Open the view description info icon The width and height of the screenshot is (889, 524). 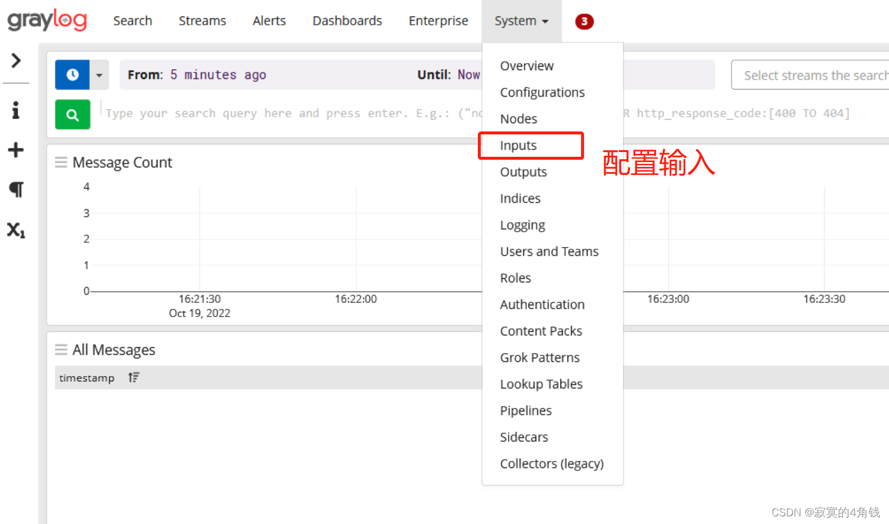(16, 110)
